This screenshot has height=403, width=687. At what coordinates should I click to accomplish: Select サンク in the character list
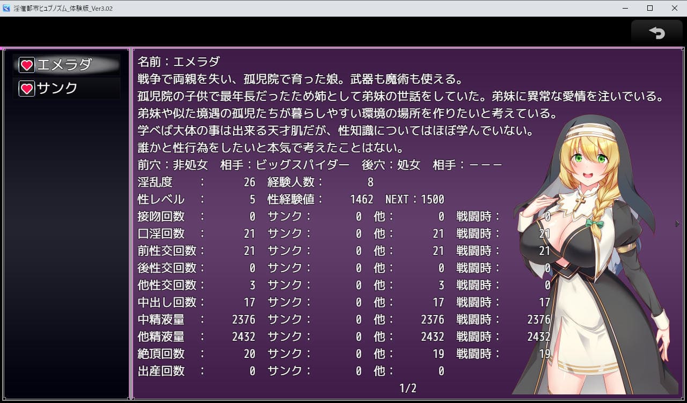click(x=58, y=89)
